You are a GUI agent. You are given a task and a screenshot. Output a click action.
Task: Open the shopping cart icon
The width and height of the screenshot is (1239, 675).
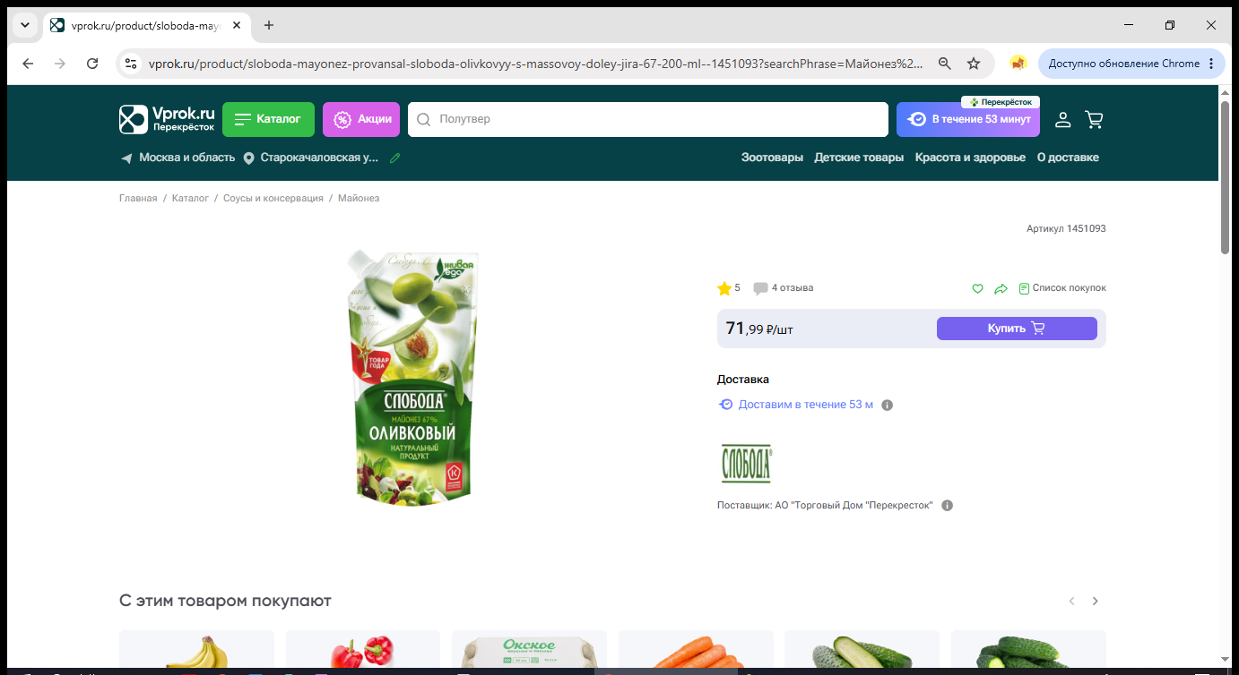point(1094,119)
